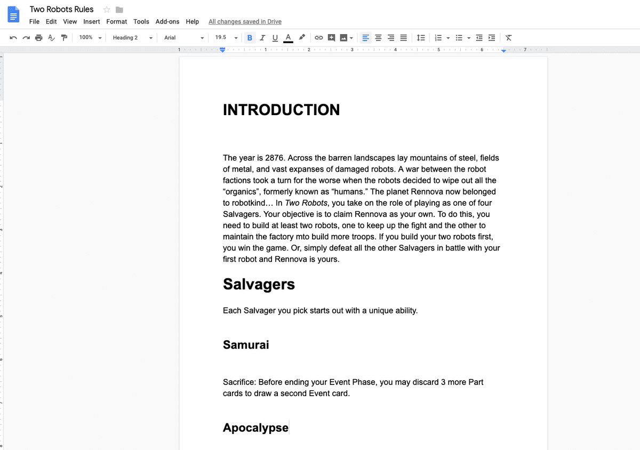The image size is (640, 450).
Task: Open the View menu
Action: tap(70, 22)
